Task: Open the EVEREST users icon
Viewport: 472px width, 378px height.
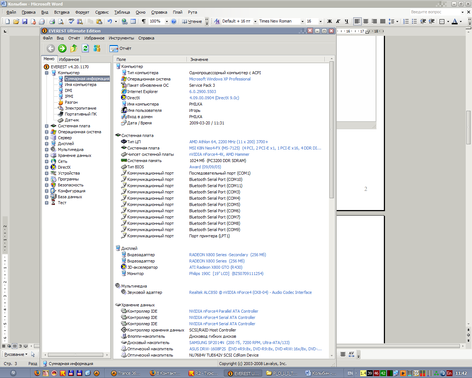Action: tap(97, 48)
